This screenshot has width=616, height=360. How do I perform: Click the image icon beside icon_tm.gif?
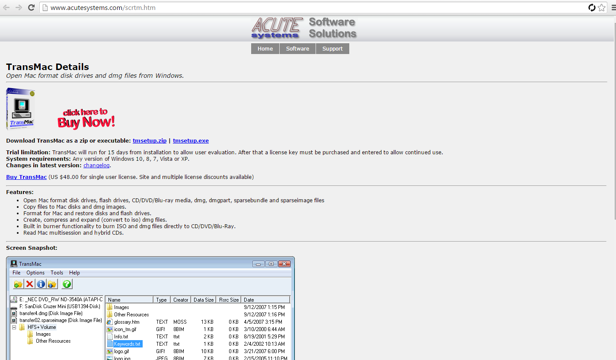click(x=110, y=329)
